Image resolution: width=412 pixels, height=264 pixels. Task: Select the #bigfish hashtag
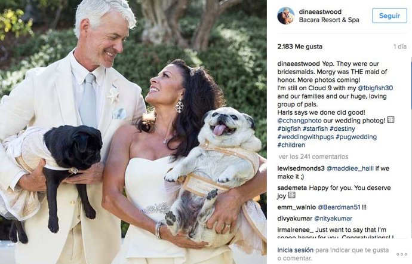coord(289,129)
